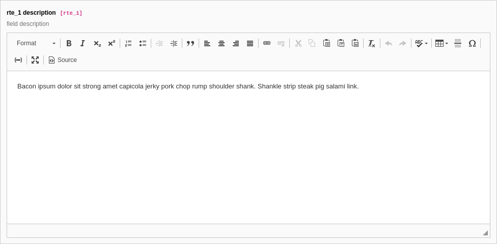The width and height of the screenshot is (497, 244).
Task: Insert a numbered list
Action: (128, 43)
